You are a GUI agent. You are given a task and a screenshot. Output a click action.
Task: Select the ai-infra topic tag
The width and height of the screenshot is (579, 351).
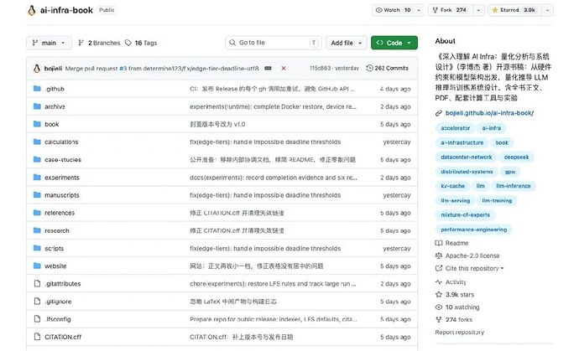492,128
